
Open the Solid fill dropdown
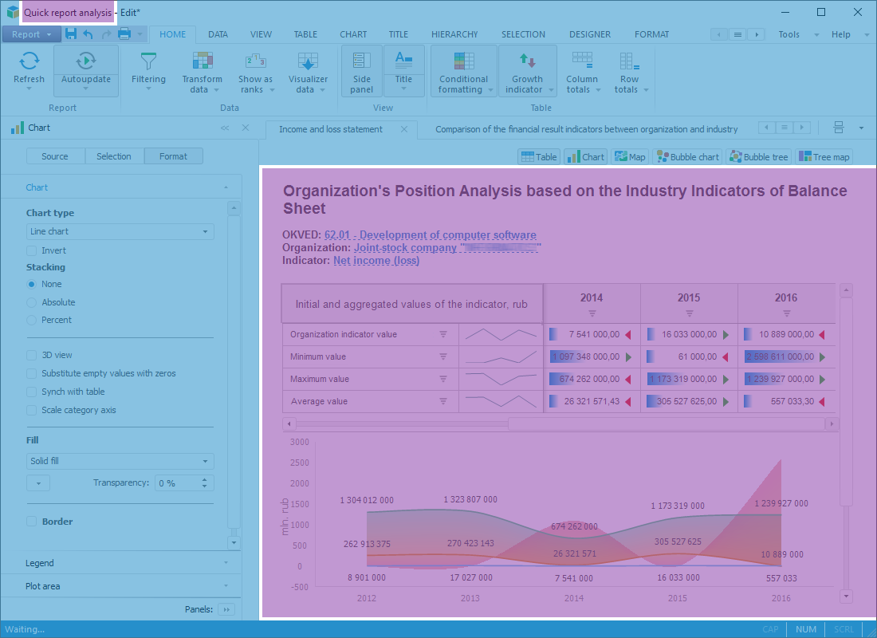[120, 461]
